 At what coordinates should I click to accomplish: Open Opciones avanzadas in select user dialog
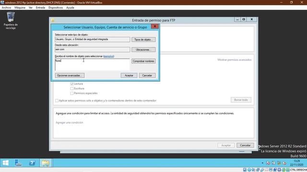(x=70, y=75)
